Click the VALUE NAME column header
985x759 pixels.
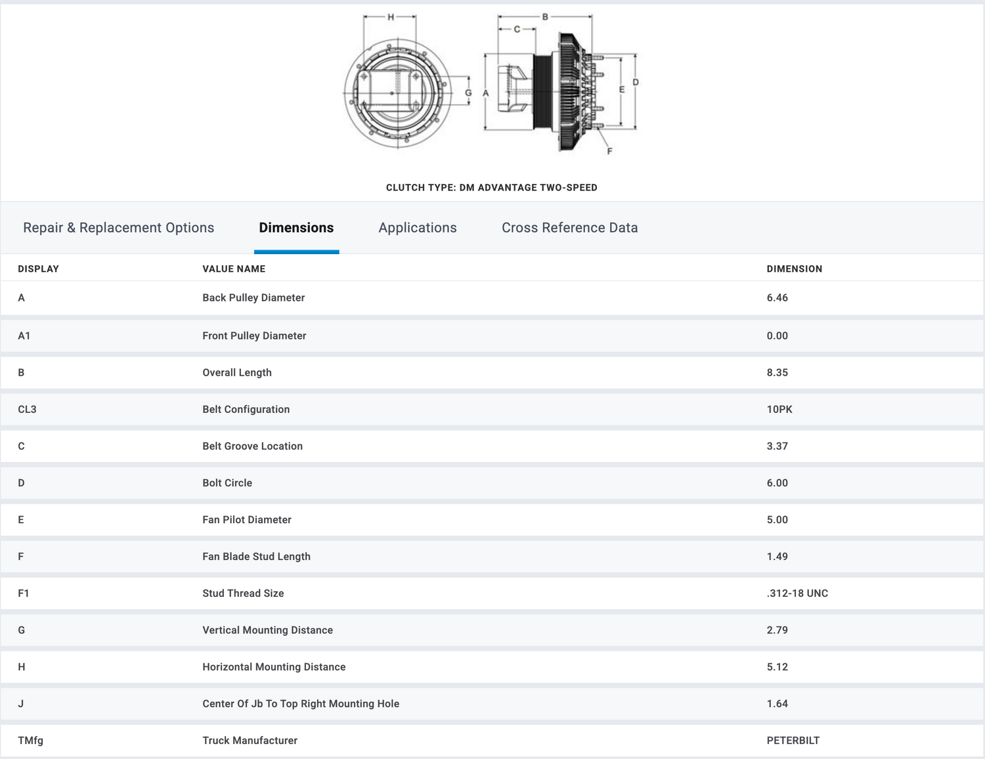click(x=234, y=269)
